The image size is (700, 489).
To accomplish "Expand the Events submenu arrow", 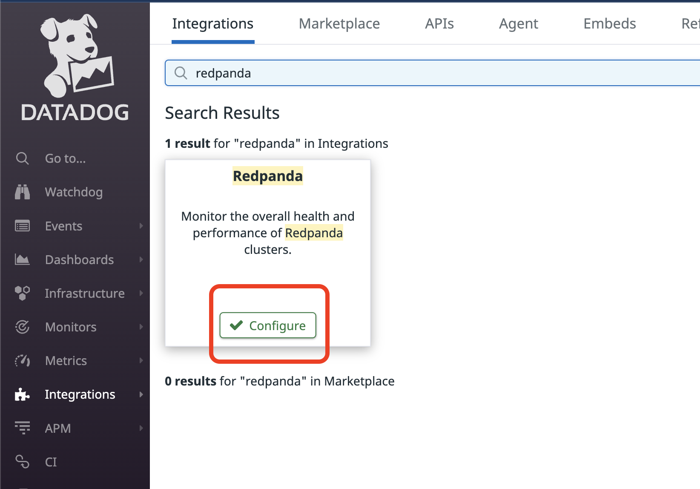I will [x=141, y=226].
